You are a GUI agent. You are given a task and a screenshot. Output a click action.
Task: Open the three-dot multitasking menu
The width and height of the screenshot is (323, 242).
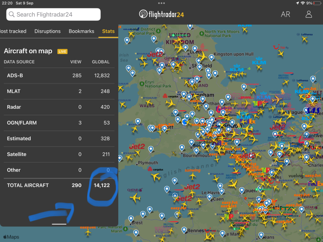(x=161, y=3)
